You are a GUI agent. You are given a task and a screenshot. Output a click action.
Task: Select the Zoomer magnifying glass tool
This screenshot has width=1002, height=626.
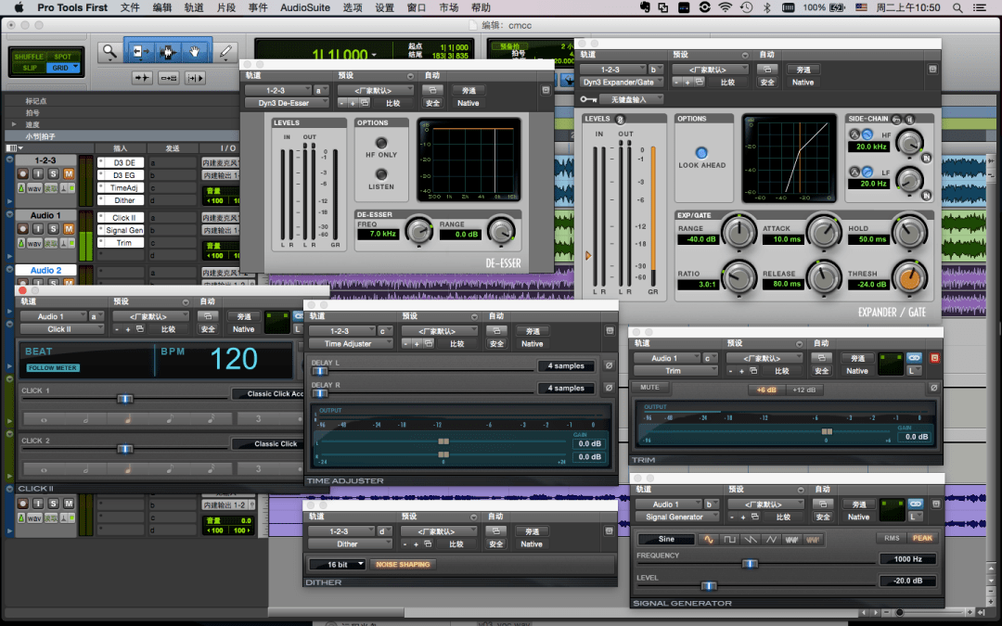(109, 52)
